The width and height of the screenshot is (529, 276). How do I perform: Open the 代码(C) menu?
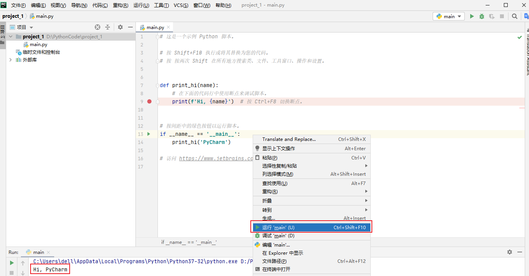click(x=100, y=5)
